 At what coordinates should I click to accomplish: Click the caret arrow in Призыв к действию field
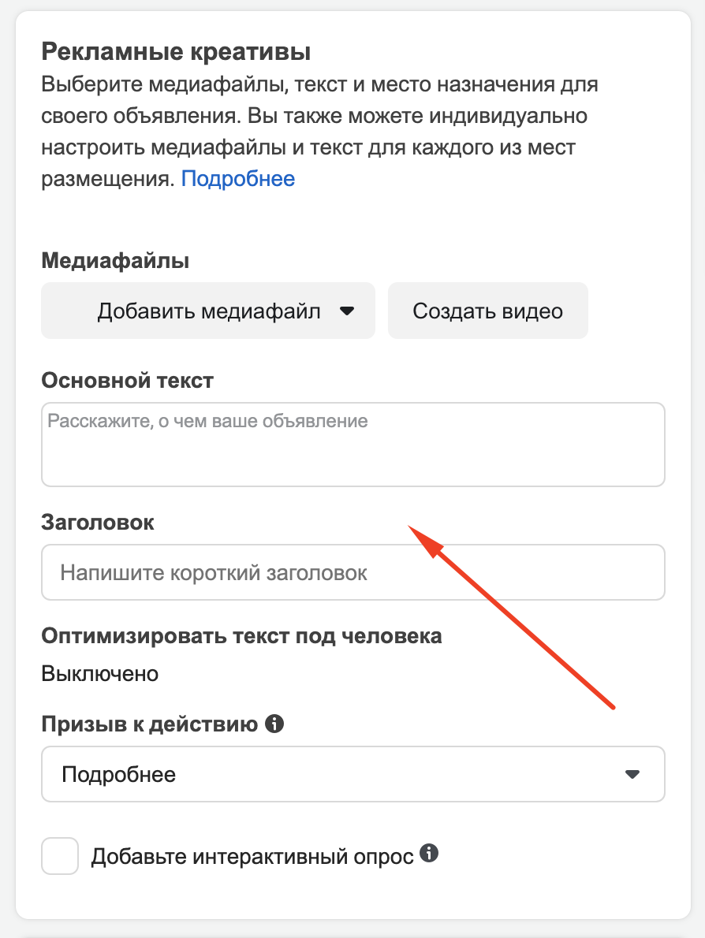click(632, 774)
